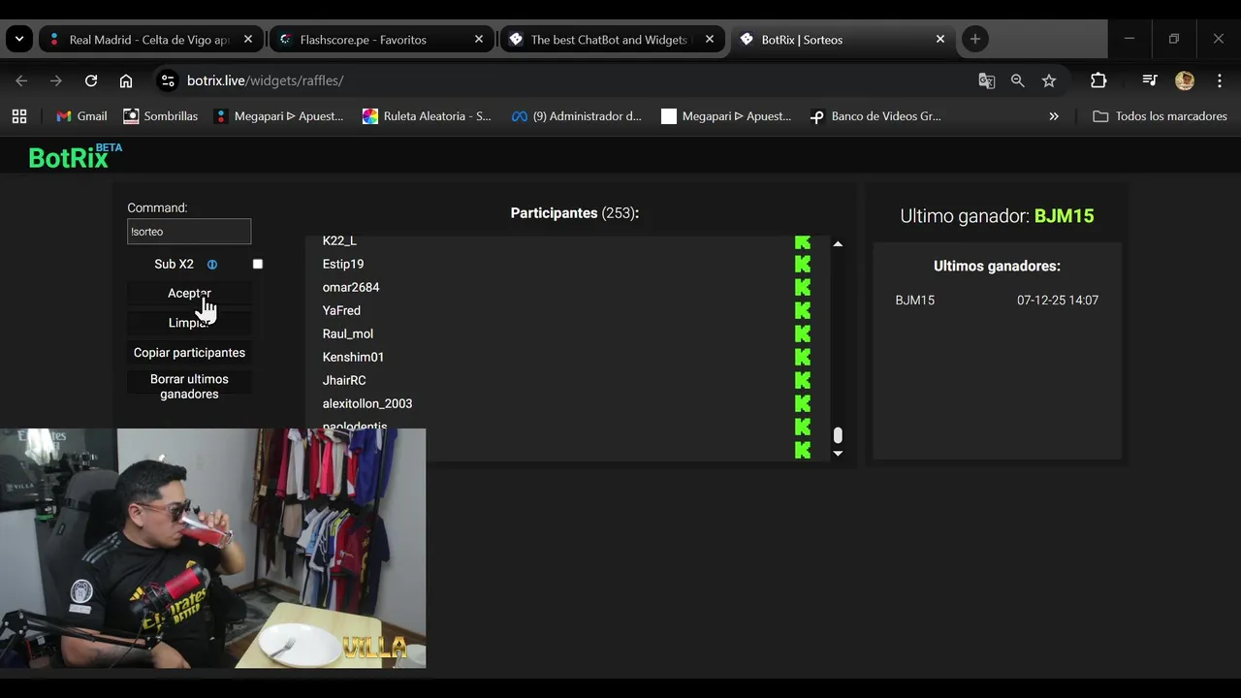Click Copiar participantes button

click(189, 353)
